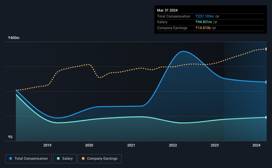Click the 2024 axis label
272x168 pixels.
(256, 145)
